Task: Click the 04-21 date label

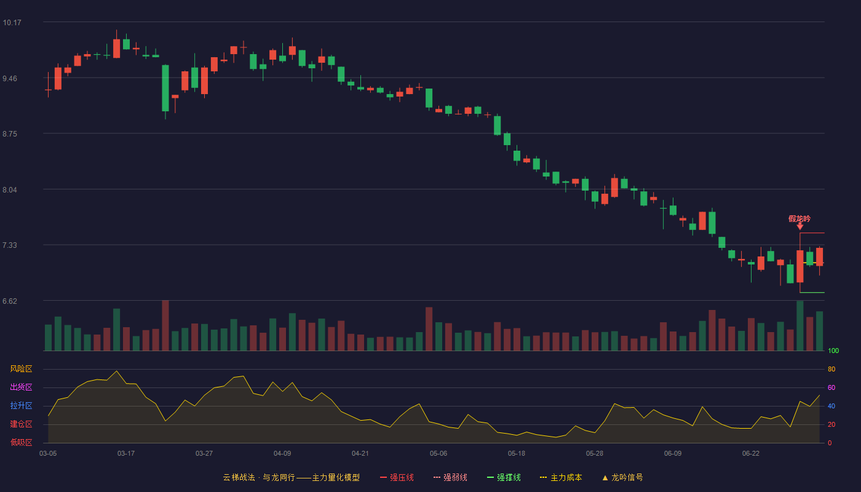Action: (x=360, y=453)
